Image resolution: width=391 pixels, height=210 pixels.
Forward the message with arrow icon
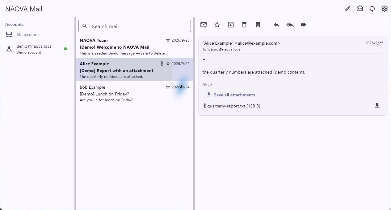pyautogui.click(x=304, y=25)
